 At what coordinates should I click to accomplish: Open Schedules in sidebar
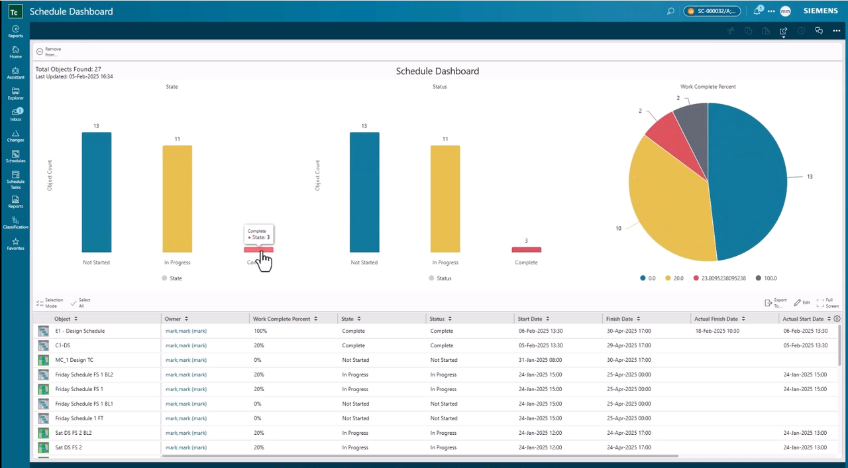pyautogui.click(x=15, y=156)
